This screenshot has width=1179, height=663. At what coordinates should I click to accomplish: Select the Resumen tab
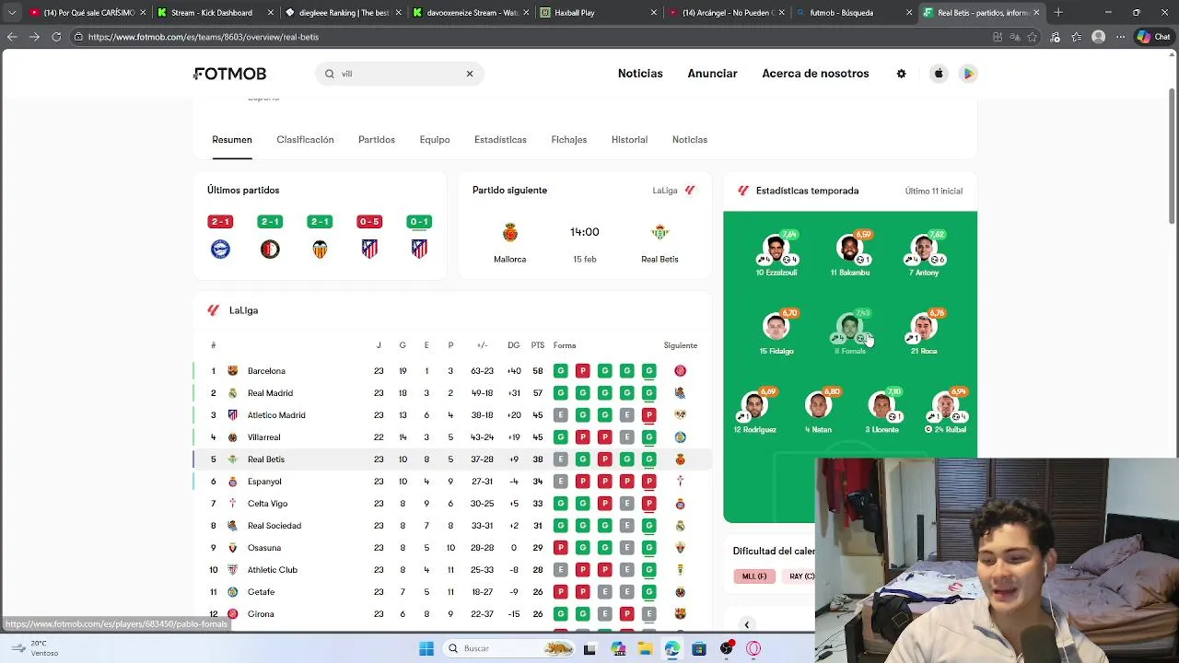[232, 140]
